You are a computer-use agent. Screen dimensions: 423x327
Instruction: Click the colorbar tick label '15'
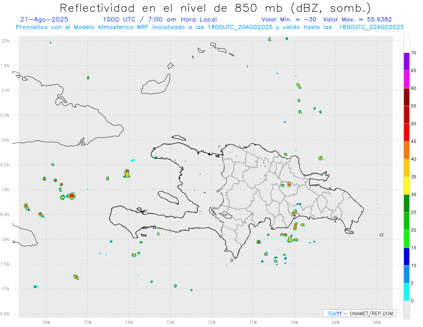(413, 248)
